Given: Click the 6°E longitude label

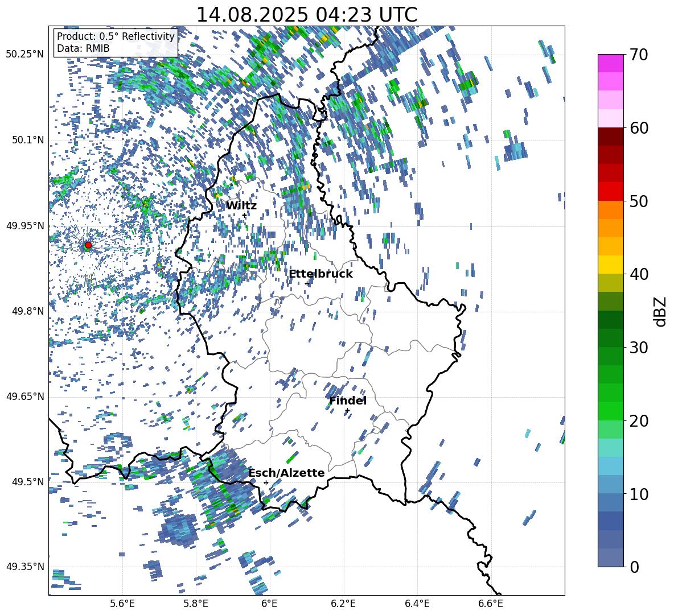Looking at the screenshot, I should pyautogui.click(x=269, y=604).
